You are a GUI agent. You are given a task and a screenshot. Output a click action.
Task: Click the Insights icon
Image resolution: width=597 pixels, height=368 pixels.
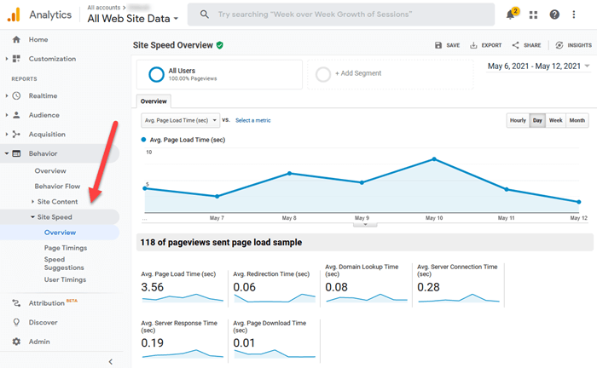[x=559, y=45]
